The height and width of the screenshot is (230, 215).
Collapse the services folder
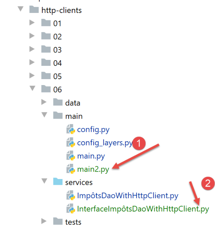pos(44,181)
